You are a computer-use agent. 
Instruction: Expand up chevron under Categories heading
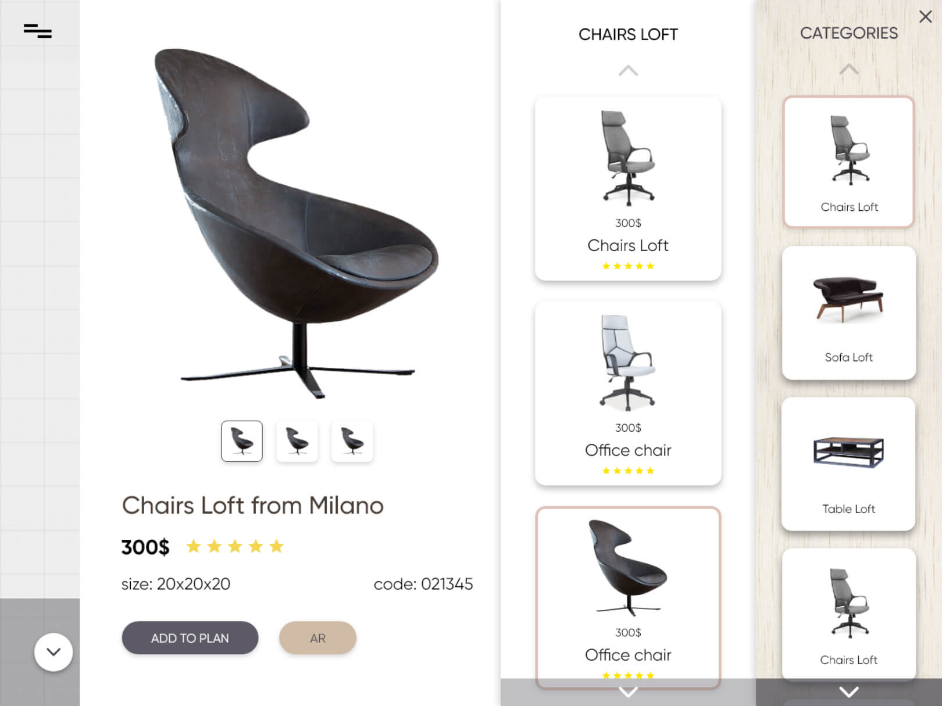[849, 69]
